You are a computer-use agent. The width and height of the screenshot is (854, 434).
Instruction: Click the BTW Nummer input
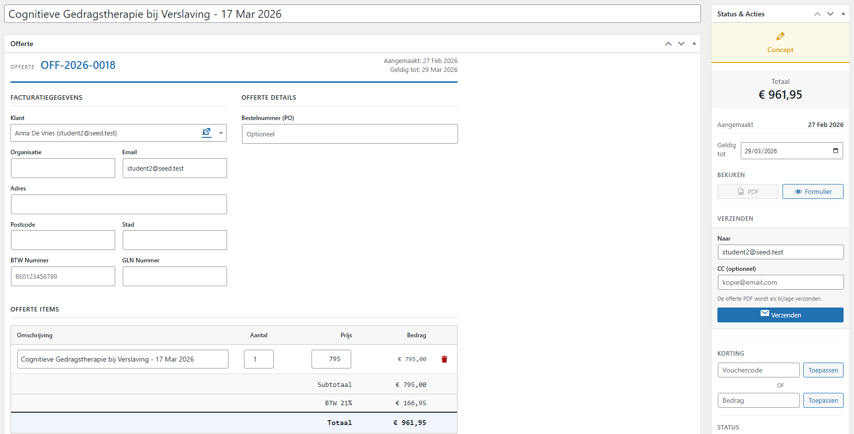(x=63, y=276)
